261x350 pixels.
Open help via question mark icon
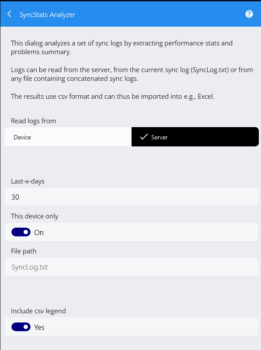click(x=249, y=14)
